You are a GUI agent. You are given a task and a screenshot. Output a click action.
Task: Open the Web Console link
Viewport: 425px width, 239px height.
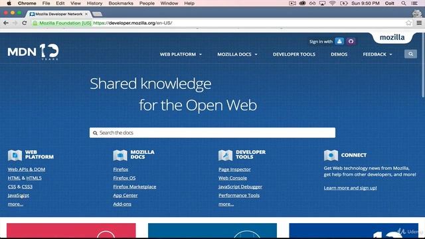232,178
